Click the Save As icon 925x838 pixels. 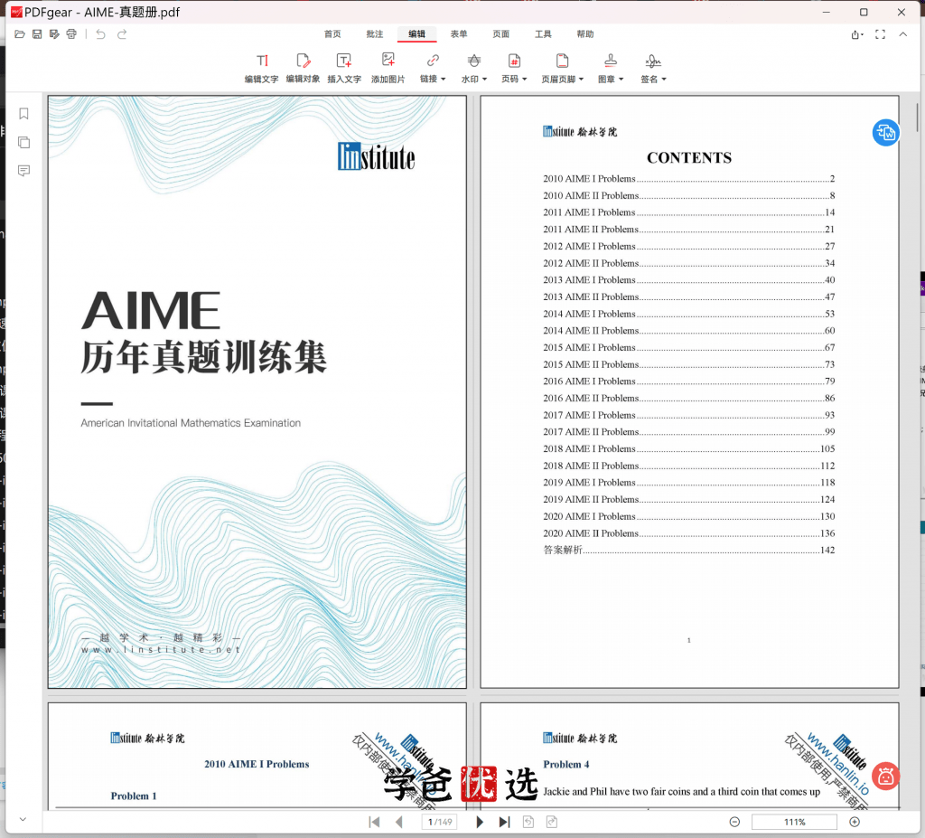(54, 34)
